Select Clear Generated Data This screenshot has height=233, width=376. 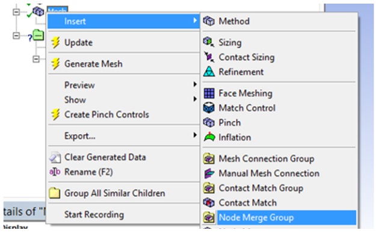pos(123,157)
